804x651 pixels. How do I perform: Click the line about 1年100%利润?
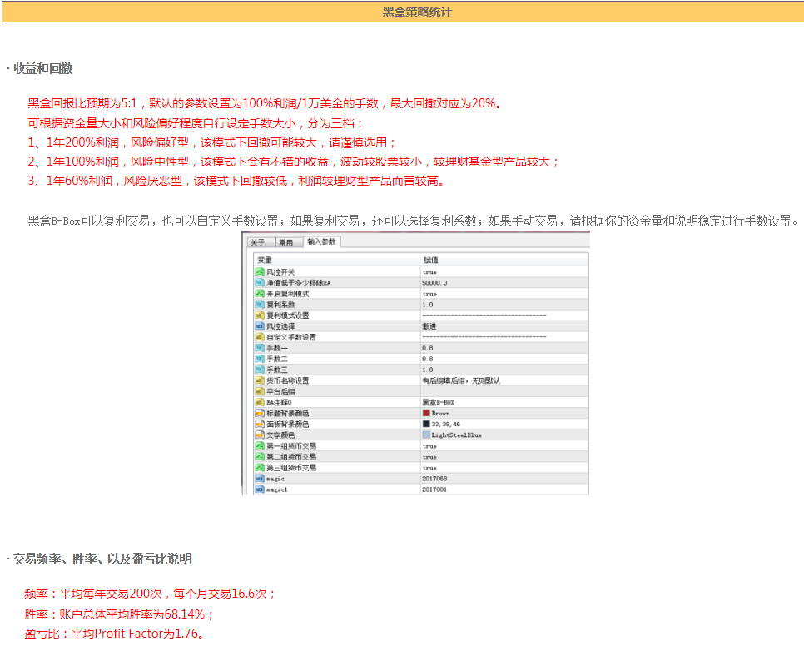tap(293, 162)
